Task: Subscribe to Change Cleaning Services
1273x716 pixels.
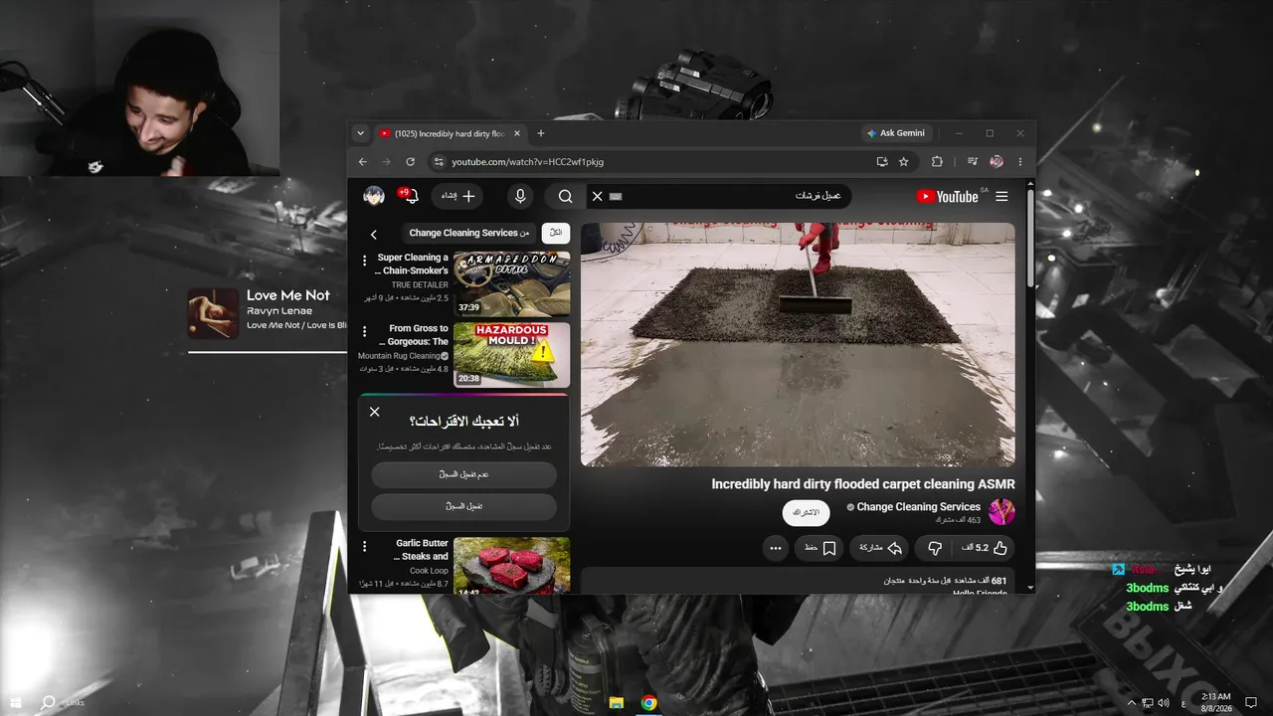Action: point(806,512)
